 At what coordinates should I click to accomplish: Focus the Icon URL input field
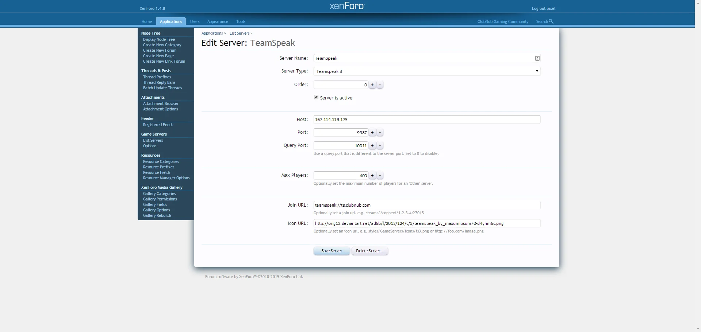click(x=427, y=223)
